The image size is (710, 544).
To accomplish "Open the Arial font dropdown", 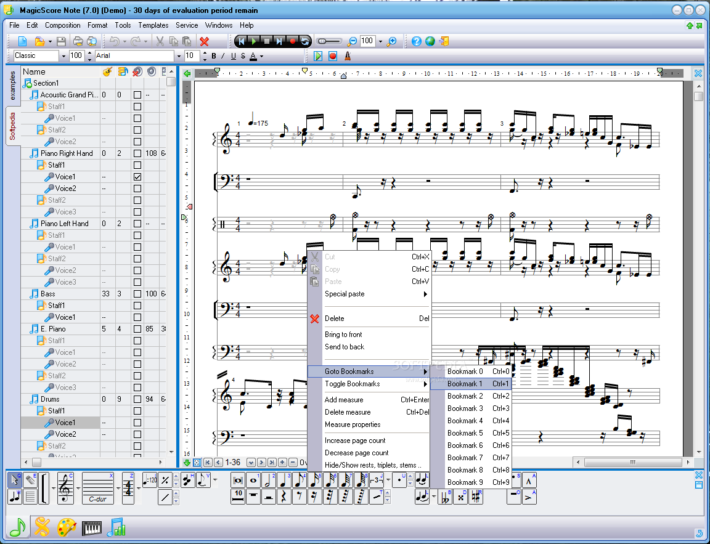I will click(178, 55).
